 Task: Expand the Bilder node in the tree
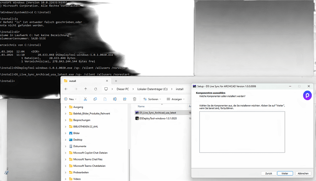[65, 133]
